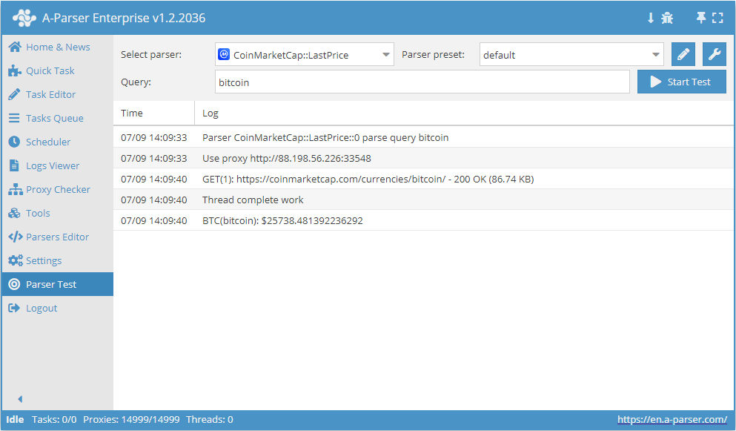Go to Task Editor
Screen dimensions: 736x431
(50, 94)
